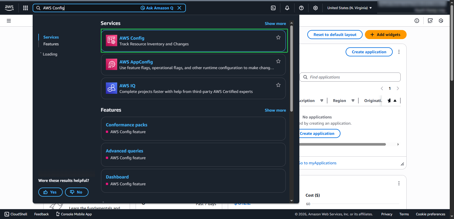454x219 pixels.
Task: Open the notifications bell
Action: [x=287, y=8]
